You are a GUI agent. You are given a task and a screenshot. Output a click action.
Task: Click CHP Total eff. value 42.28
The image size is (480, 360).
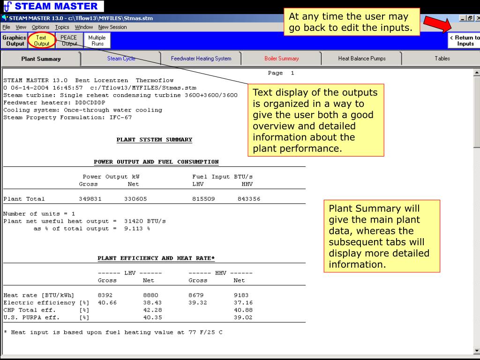point(152,310)
